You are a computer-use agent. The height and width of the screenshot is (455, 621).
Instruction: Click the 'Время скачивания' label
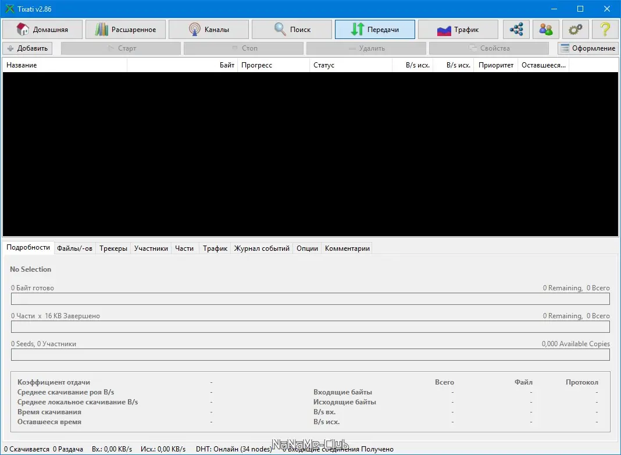[x=49, y=412]
